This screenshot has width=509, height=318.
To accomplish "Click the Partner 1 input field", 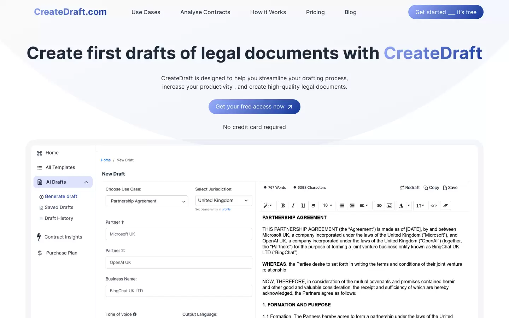I will point(179,234).
